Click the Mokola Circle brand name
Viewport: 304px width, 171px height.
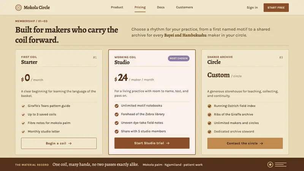[x=36, y=8]
